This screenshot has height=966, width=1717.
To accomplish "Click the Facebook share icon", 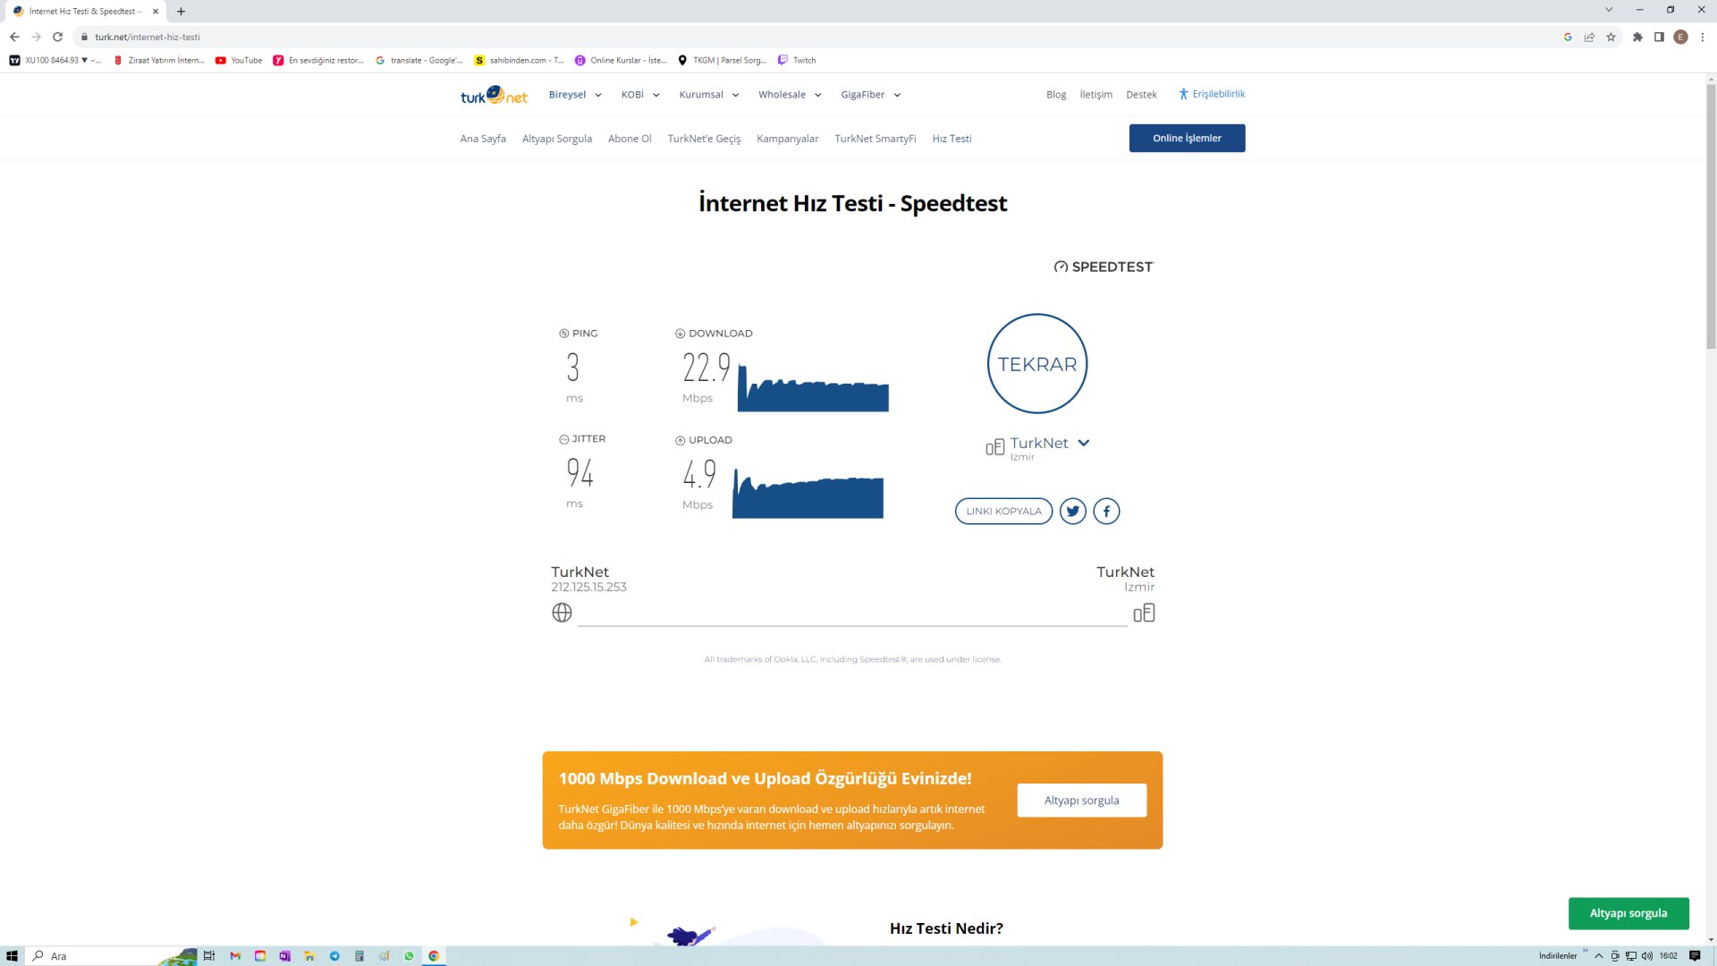I will coord(1106,512).
